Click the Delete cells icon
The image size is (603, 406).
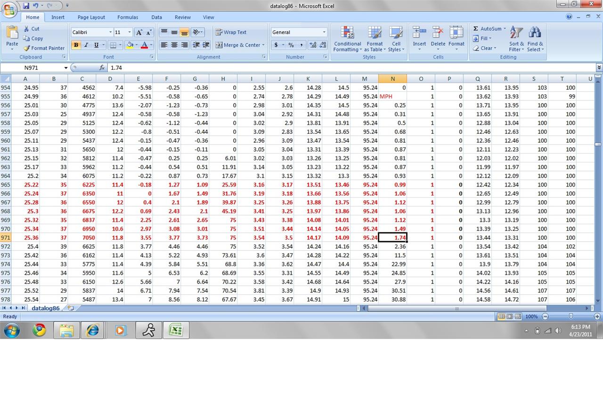(x=438, y=33)
